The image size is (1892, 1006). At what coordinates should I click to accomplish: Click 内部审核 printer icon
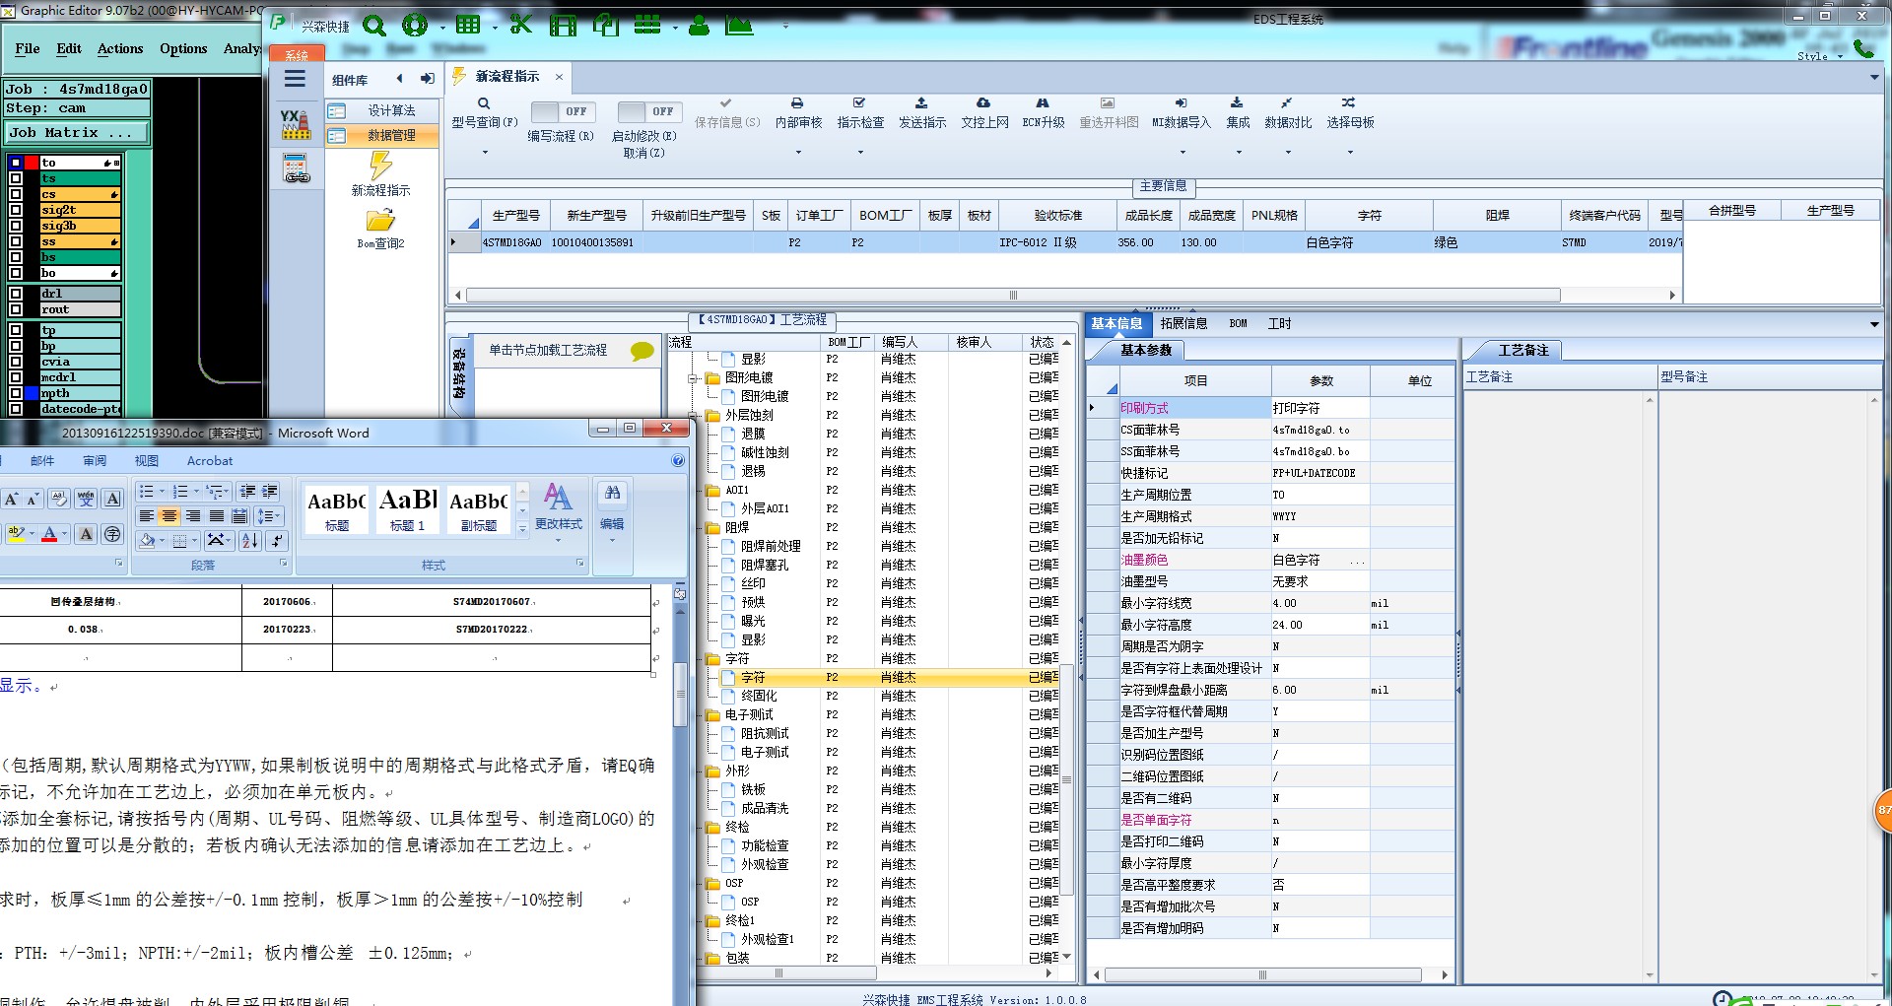click(797, 103)
